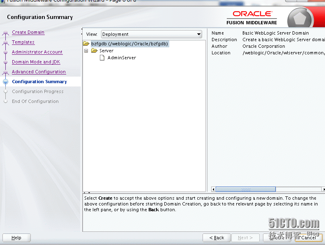Click the Configuration Summary step bullet icon
The width and height of the screenshot is (325, 245).
pos(6,82)
